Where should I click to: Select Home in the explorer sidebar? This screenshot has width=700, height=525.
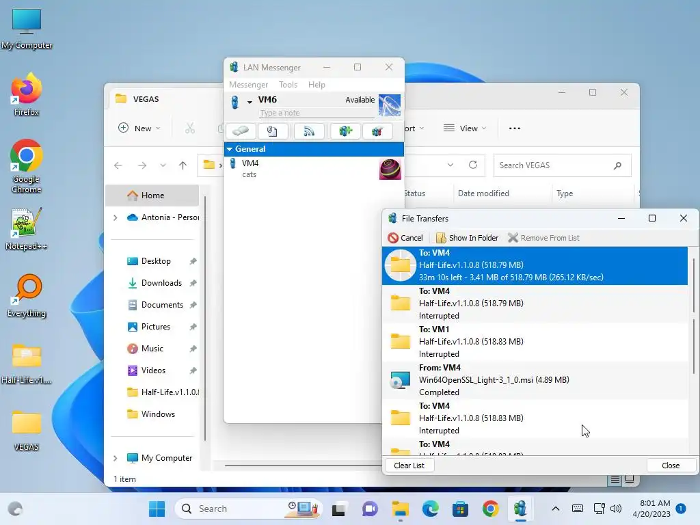click(x=152, y=196)
